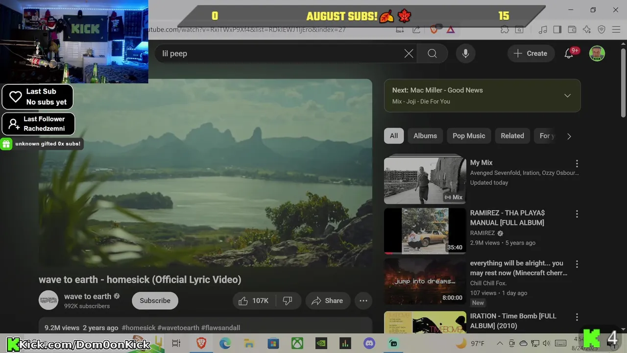Open the Brave Wallet icon
627x353 pixels.
[x=572, y=29]
